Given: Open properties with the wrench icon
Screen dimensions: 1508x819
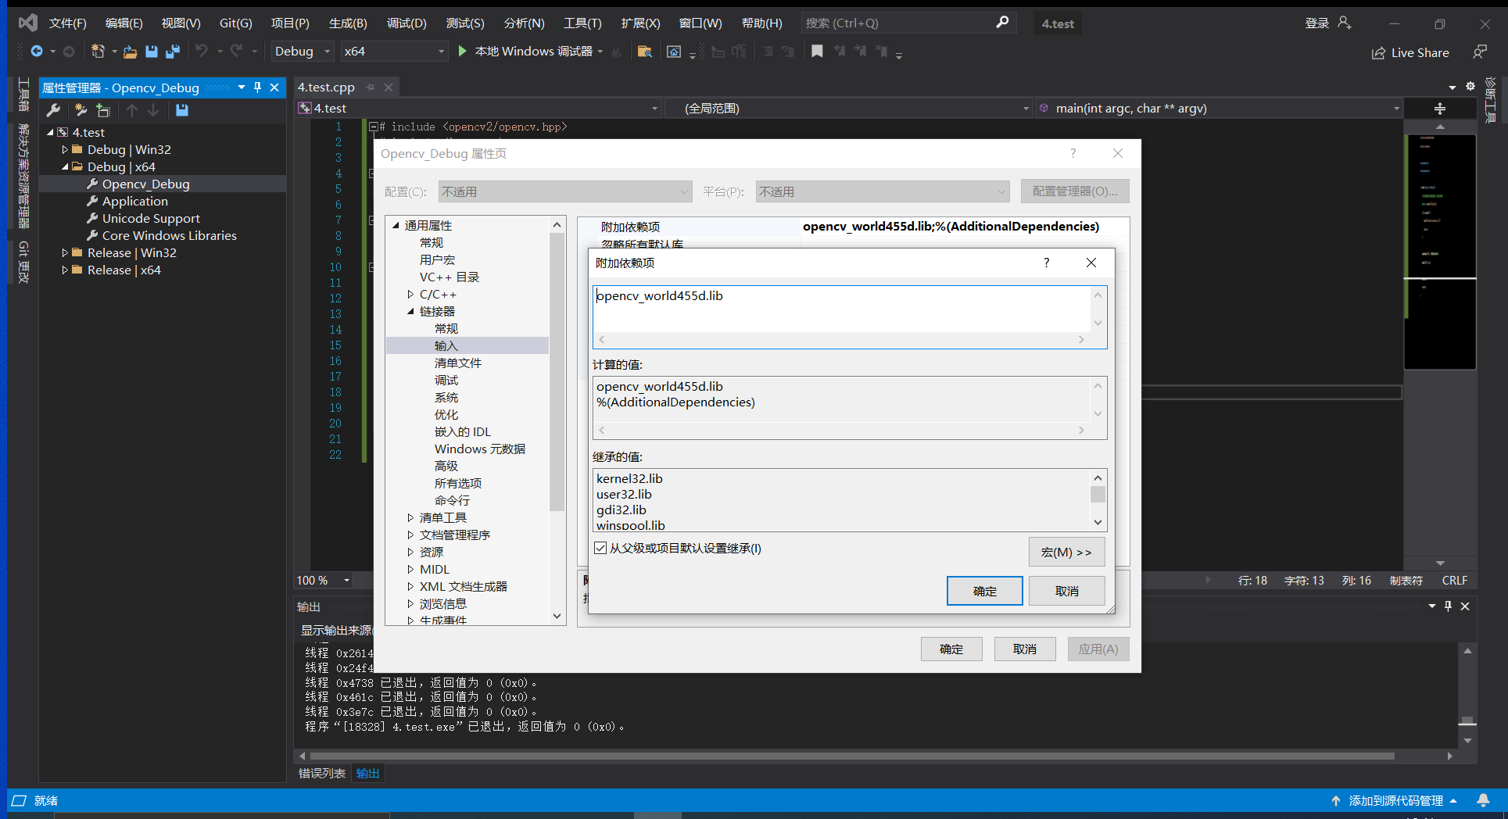Looking at the screenshot, I should (53, 110).
